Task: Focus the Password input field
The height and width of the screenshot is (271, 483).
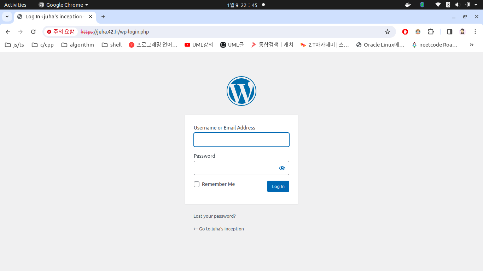Action: click(x=241, y=168)
